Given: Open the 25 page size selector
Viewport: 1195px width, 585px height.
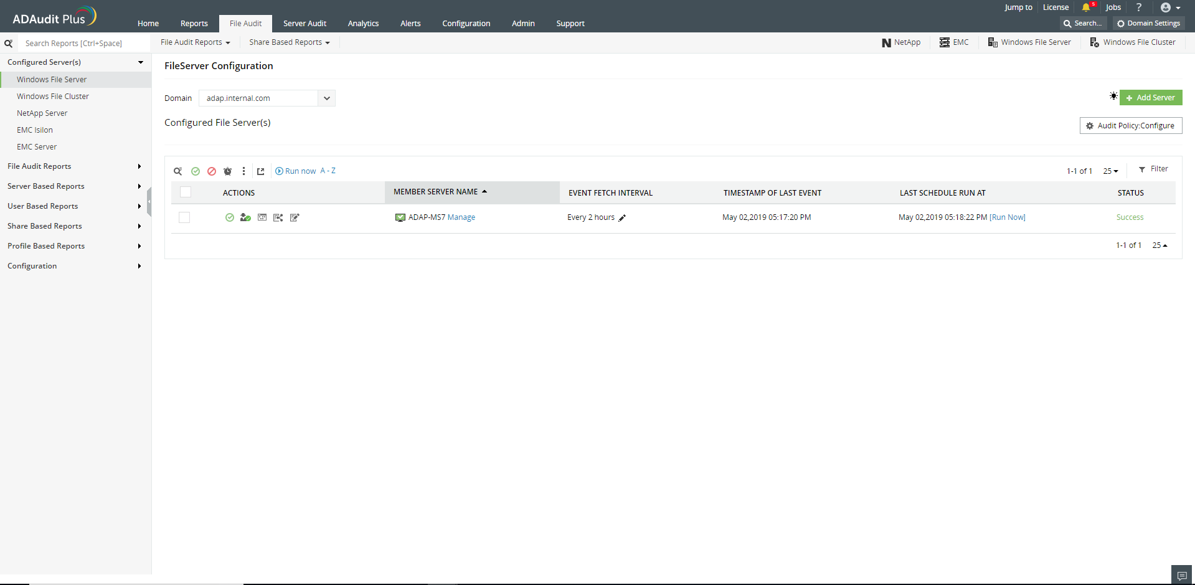Looking at the screenshot, I should tap(1112, 170).
